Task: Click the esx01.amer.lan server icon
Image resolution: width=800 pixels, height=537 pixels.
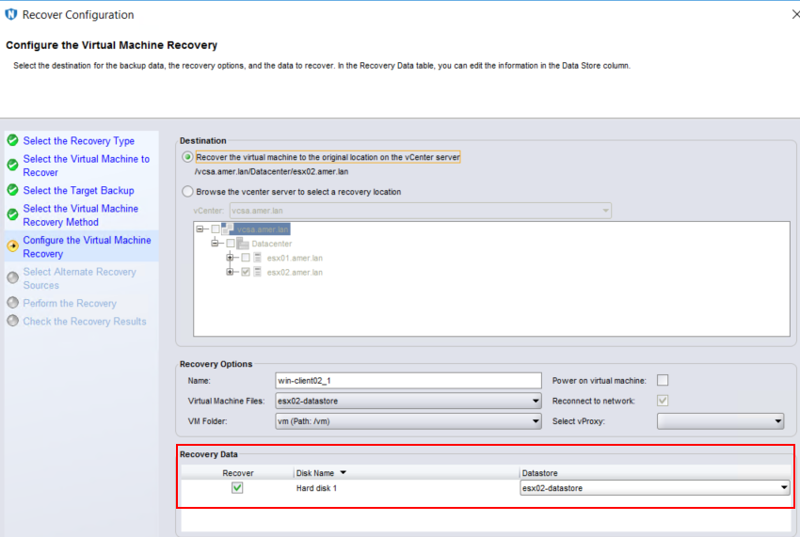Action: point(259,258)
